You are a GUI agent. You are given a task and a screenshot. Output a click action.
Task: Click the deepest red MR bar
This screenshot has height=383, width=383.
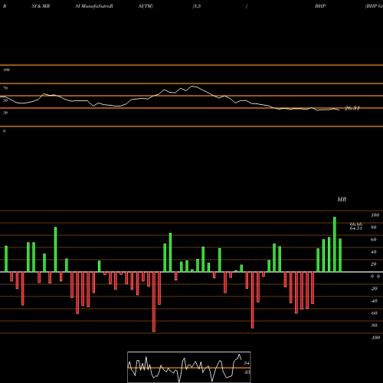[154, 302]
